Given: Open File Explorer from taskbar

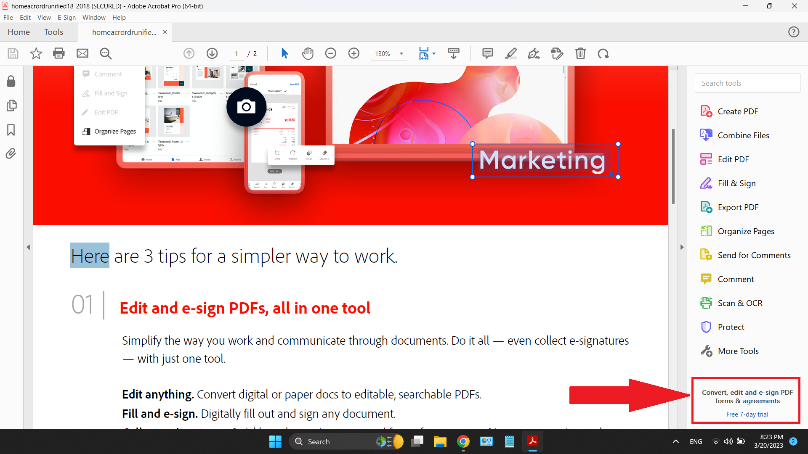Looking at the screenshot, I should [440, 441].
